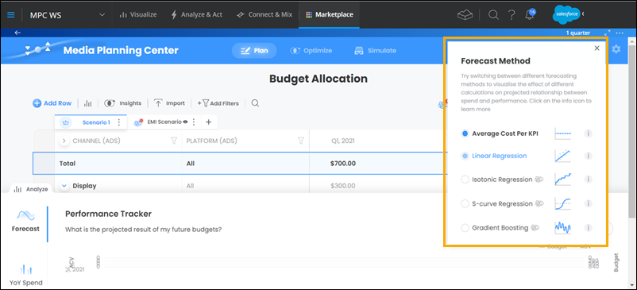Viewport: 637px width, 290px height.
Task: Select YoY Spend in Analyze sidebar
Action: point(26,275)
